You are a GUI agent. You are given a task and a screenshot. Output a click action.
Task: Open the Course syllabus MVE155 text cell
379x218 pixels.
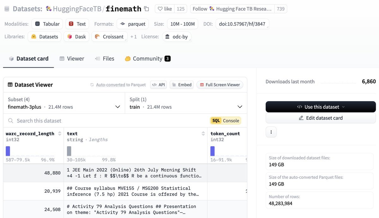[x=135, y=191]
